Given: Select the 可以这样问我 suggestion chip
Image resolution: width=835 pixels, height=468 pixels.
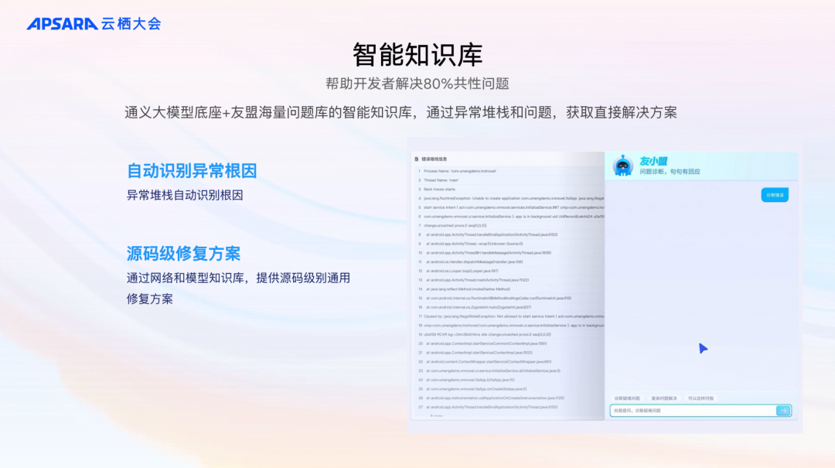Looking at the screenshot, I should [x=700, y=398].
